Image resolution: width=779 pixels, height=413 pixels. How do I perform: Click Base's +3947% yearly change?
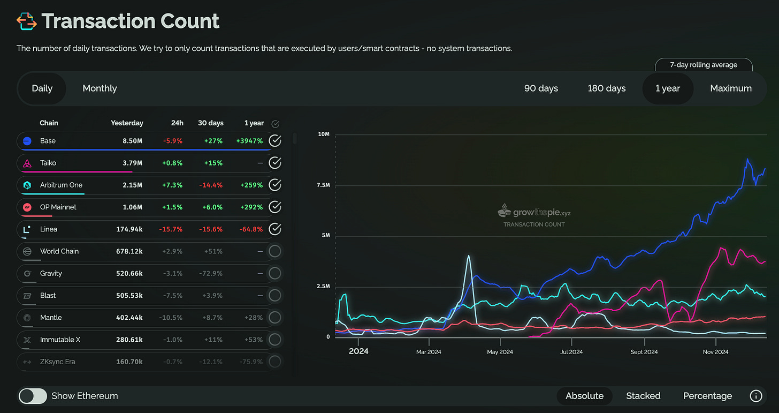pos(249,141)
